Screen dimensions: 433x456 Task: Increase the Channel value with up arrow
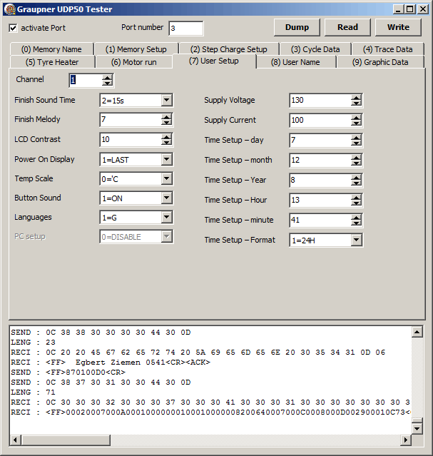click(107, 77)
